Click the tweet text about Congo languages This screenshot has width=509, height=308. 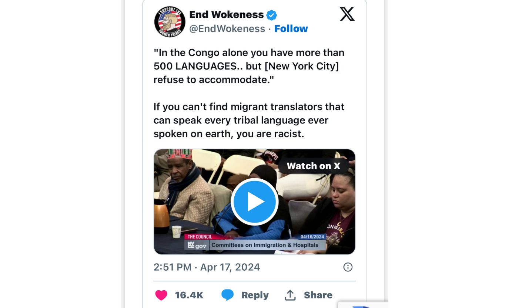[x=249, y=66]
